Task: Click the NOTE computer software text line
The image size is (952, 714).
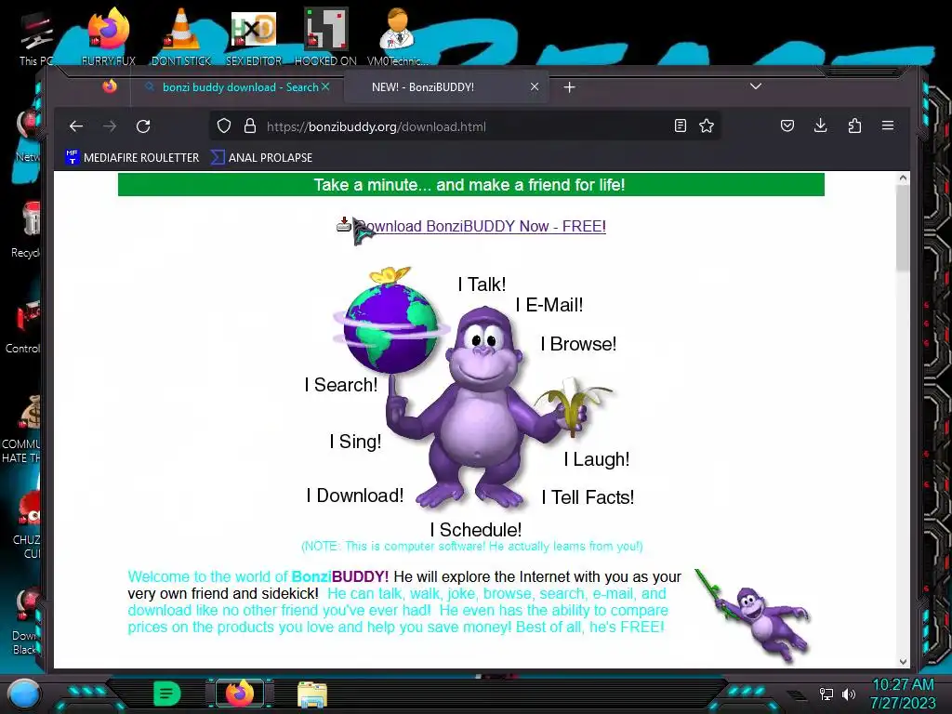Action: coord(471,546)
